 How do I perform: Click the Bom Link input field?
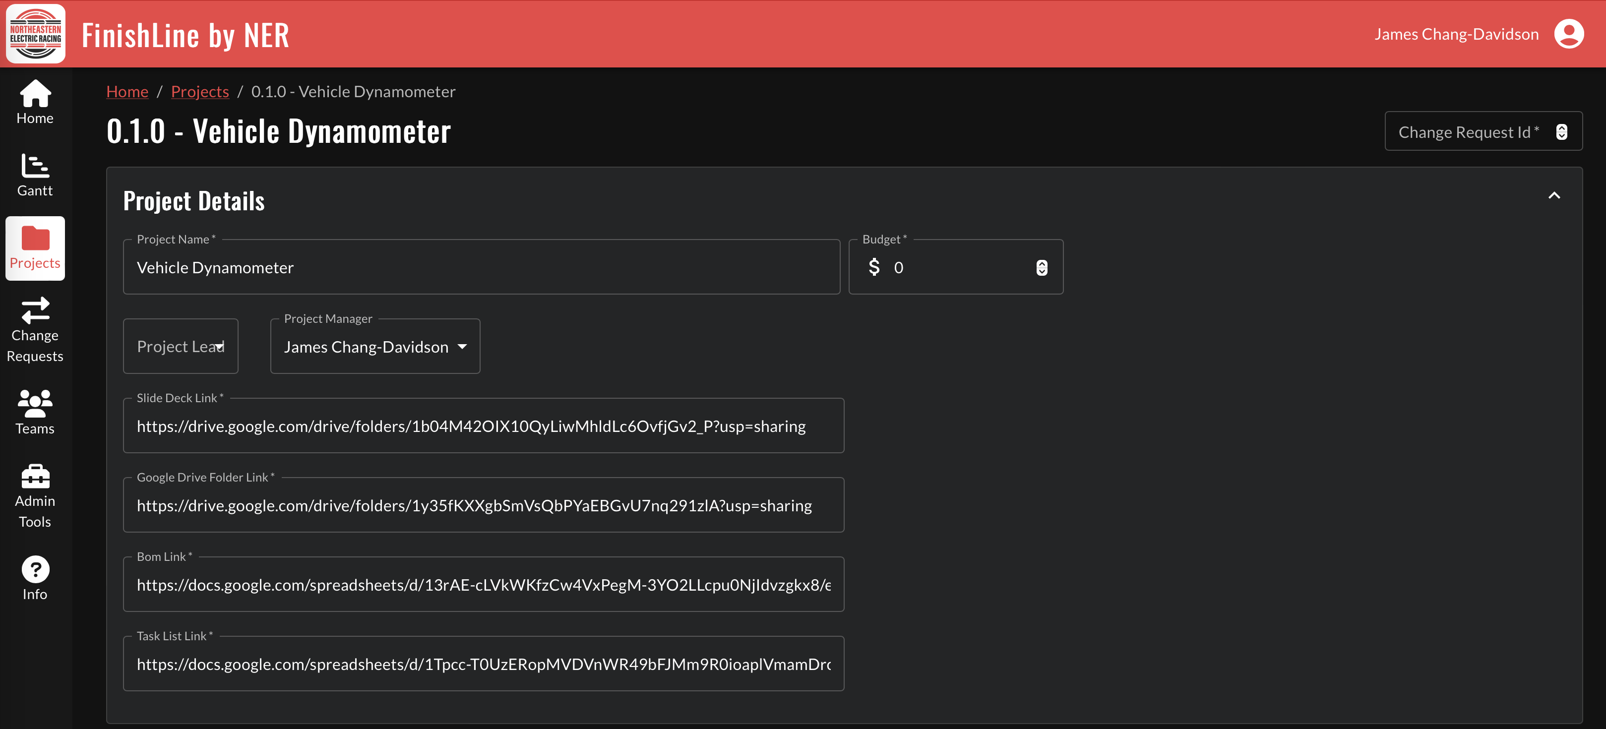(x=483, y=585)
